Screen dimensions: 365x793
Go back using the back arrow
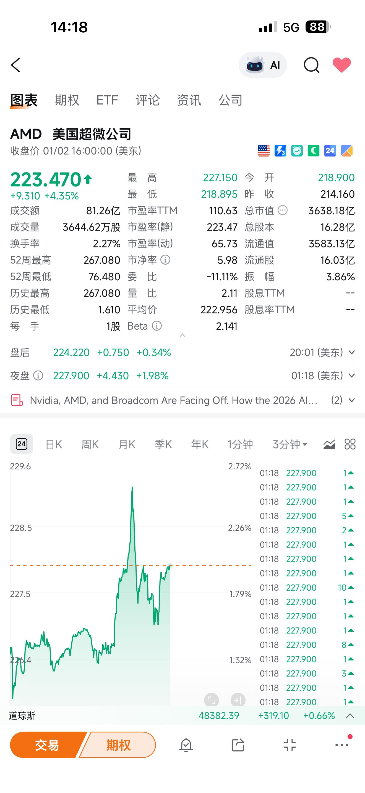point(15,65)
